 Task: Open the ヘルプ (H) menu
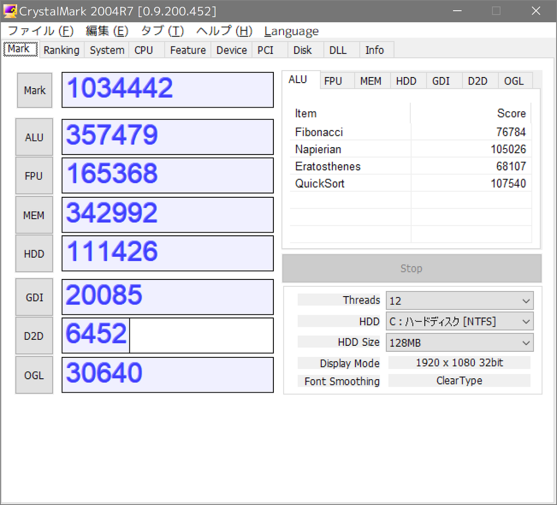click(x=224, y=31)
